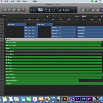Click the note and metronome icon in LCD
This screenshot has width=103, height=103.
(x=33, y=9)
